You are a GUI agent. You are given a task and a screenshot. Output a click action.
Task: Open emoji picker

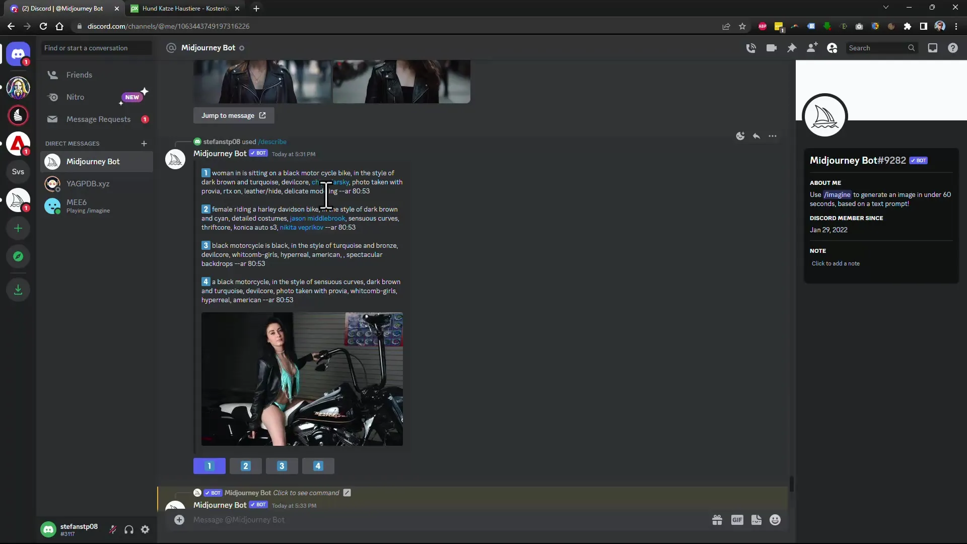click(775, 520)
